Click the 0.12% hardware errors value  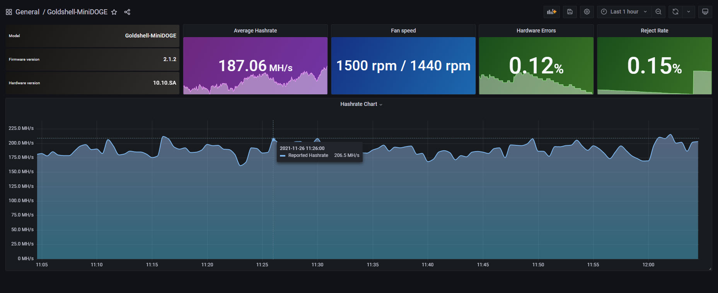pos(536,65)
